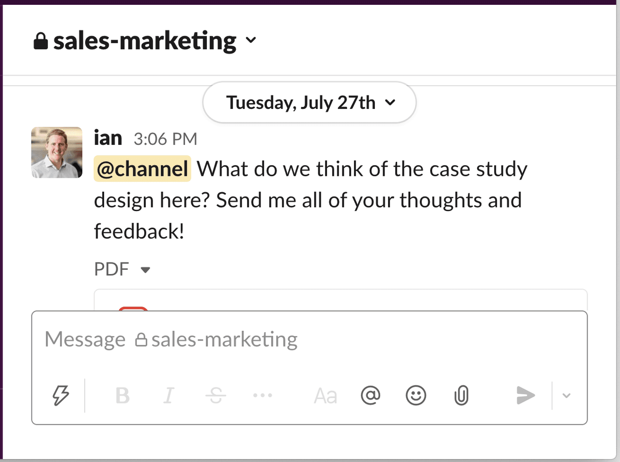Hide formatting toolbar with Aa icon
This screenshot has width=620, height=462.
pos(325,396)
